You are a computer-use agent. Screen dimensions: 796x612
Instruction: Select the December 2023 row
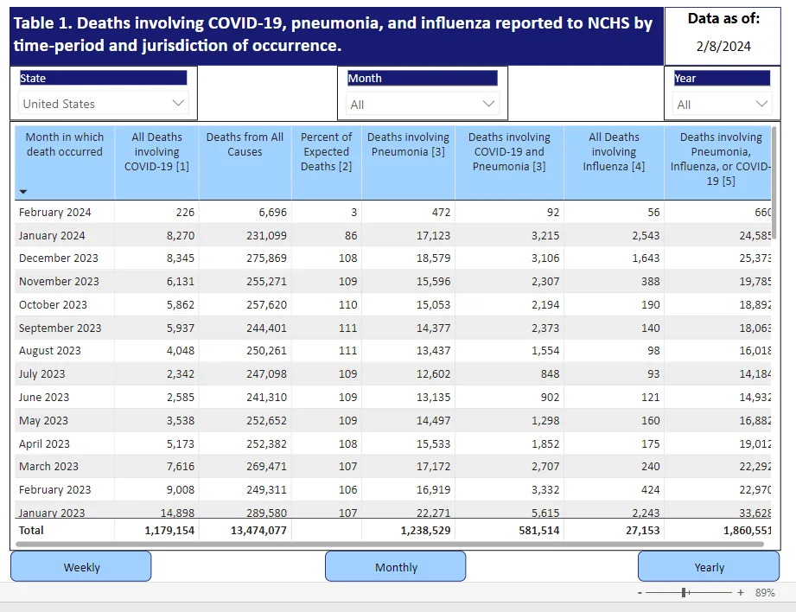392,258
